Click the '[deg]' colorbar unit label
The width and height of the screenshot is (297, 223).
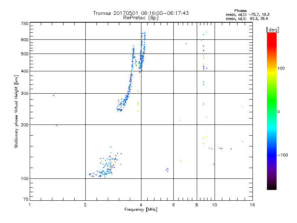272,30
